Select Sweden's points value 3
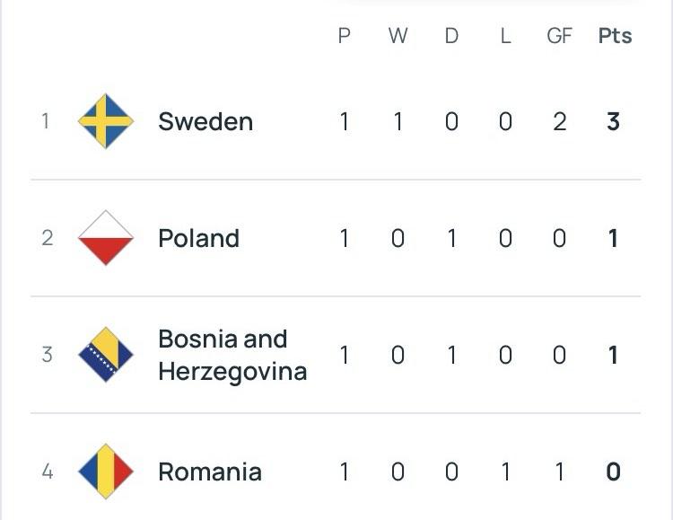The image size is (673, 520). pos(614,121)
